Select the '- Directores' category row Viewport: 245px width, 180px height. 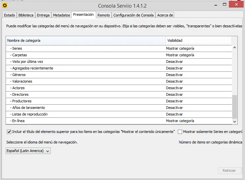point(119,94)
